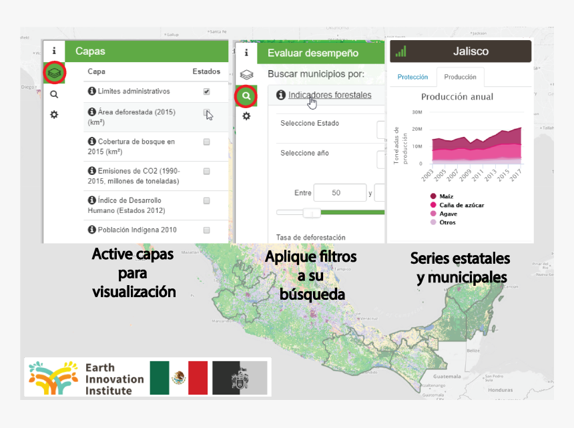
Task: Open the search icon in Capas sidebar
Action: (x=54, y=94)
